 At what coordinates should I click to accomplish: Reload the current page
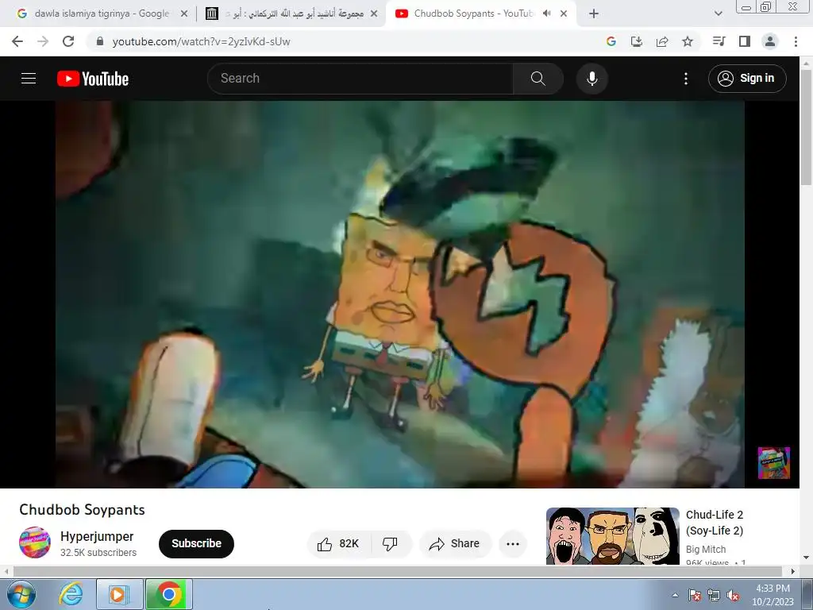68,41
